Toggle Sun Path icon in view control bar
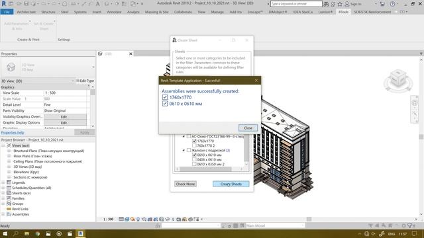 (132, 219)
